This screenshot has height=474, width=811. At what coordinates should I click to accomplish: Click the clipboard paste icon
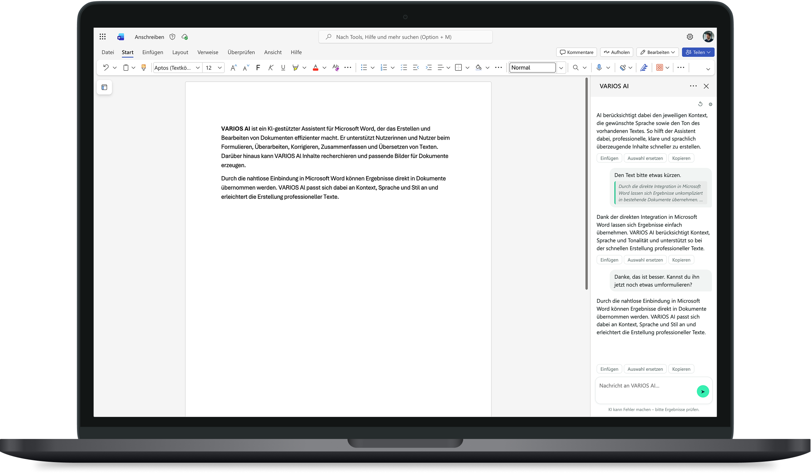coord(126,68)
